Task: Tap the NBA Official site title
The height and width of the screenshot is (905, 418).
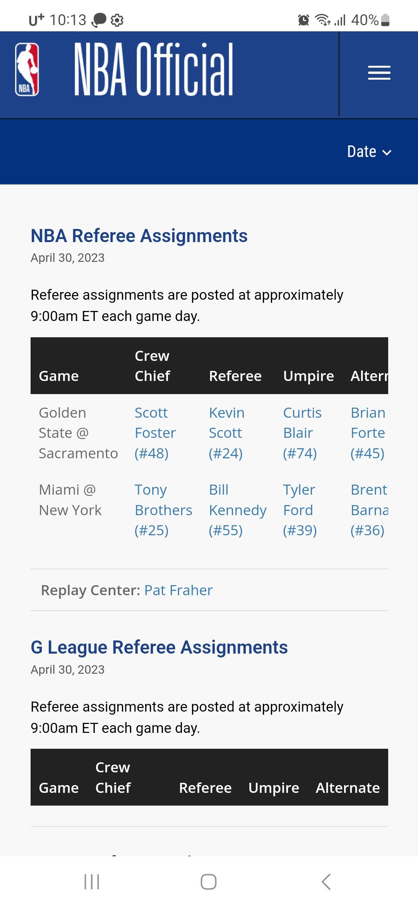Action: 154,69
